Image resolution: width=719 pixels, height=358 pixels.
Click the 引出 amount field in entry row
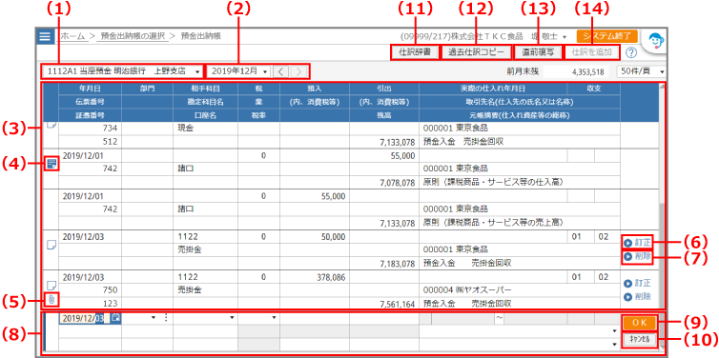(x=383, y=318)
